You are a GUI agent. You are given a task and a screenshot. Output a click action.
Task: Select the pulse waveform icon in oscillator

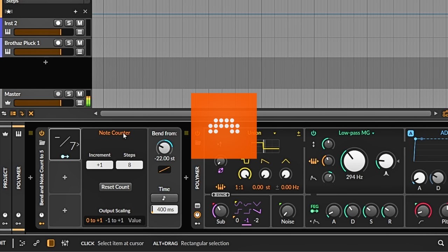(245, 161)
